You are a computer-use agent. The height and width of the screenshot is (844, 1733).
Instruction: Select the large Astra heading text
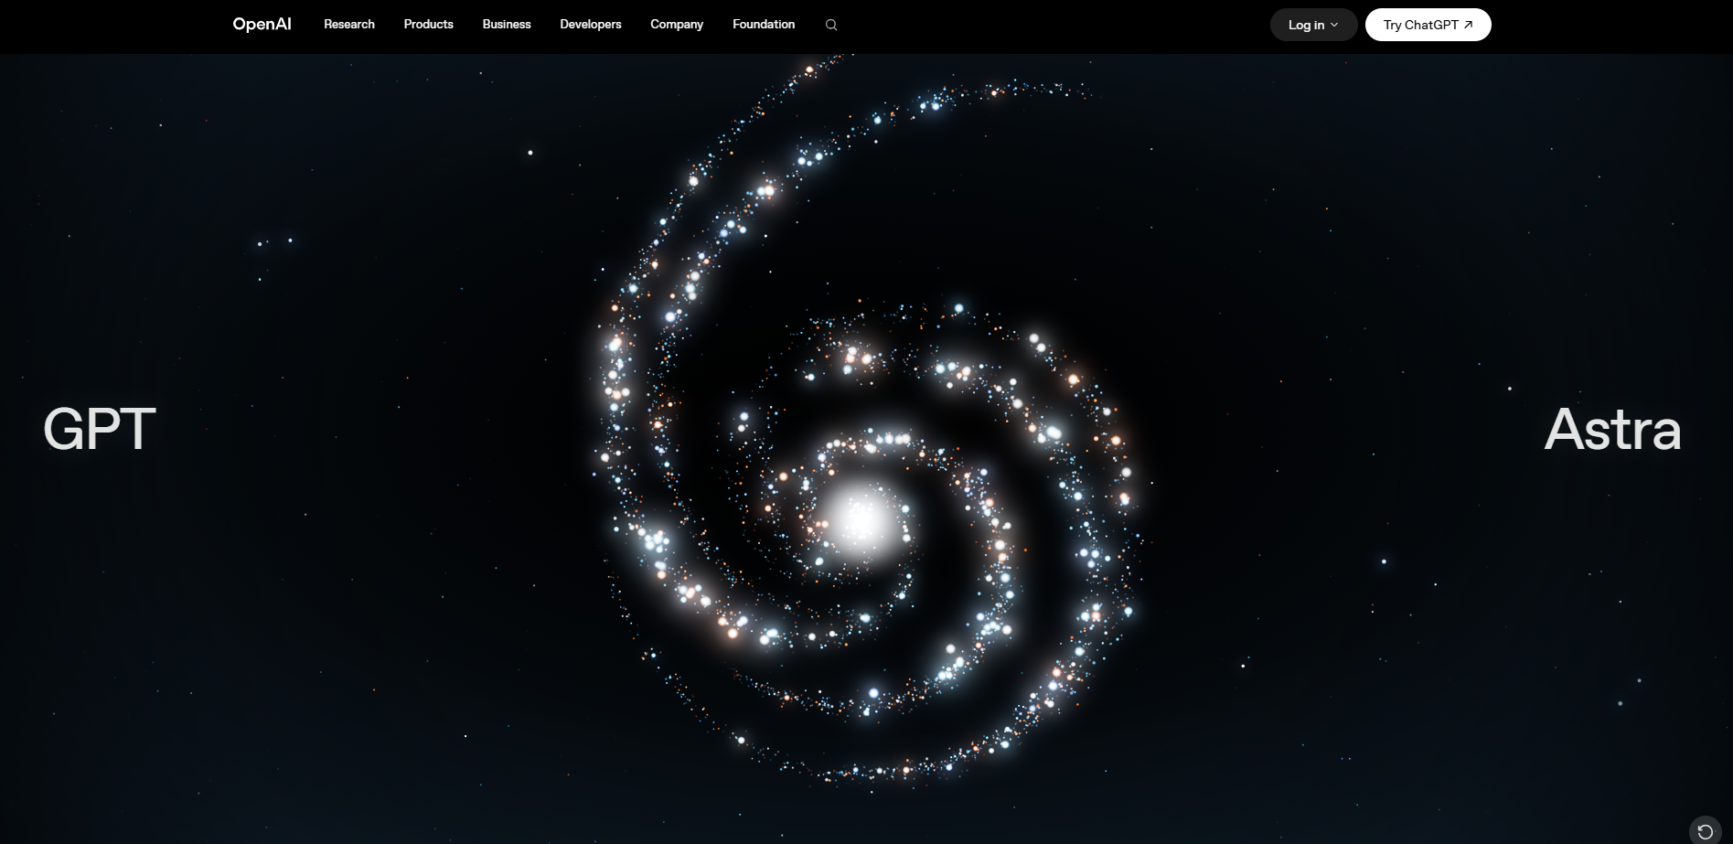1612,429
